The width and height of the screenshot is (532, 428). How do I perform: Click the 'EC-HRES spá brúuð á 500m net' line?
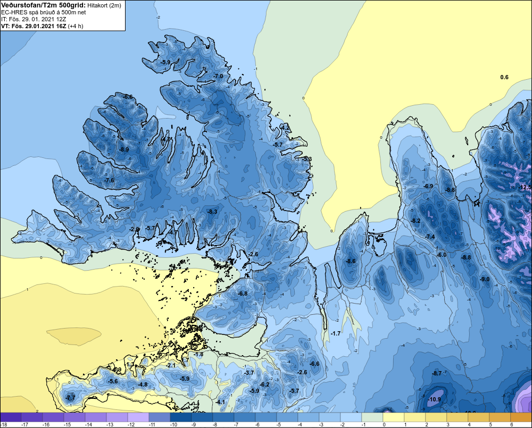44,12
